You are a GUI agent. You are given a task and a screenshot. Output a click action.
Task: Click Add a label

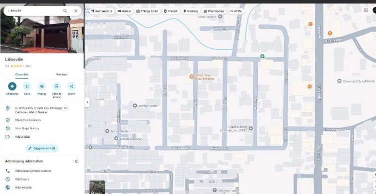(23, 137)
